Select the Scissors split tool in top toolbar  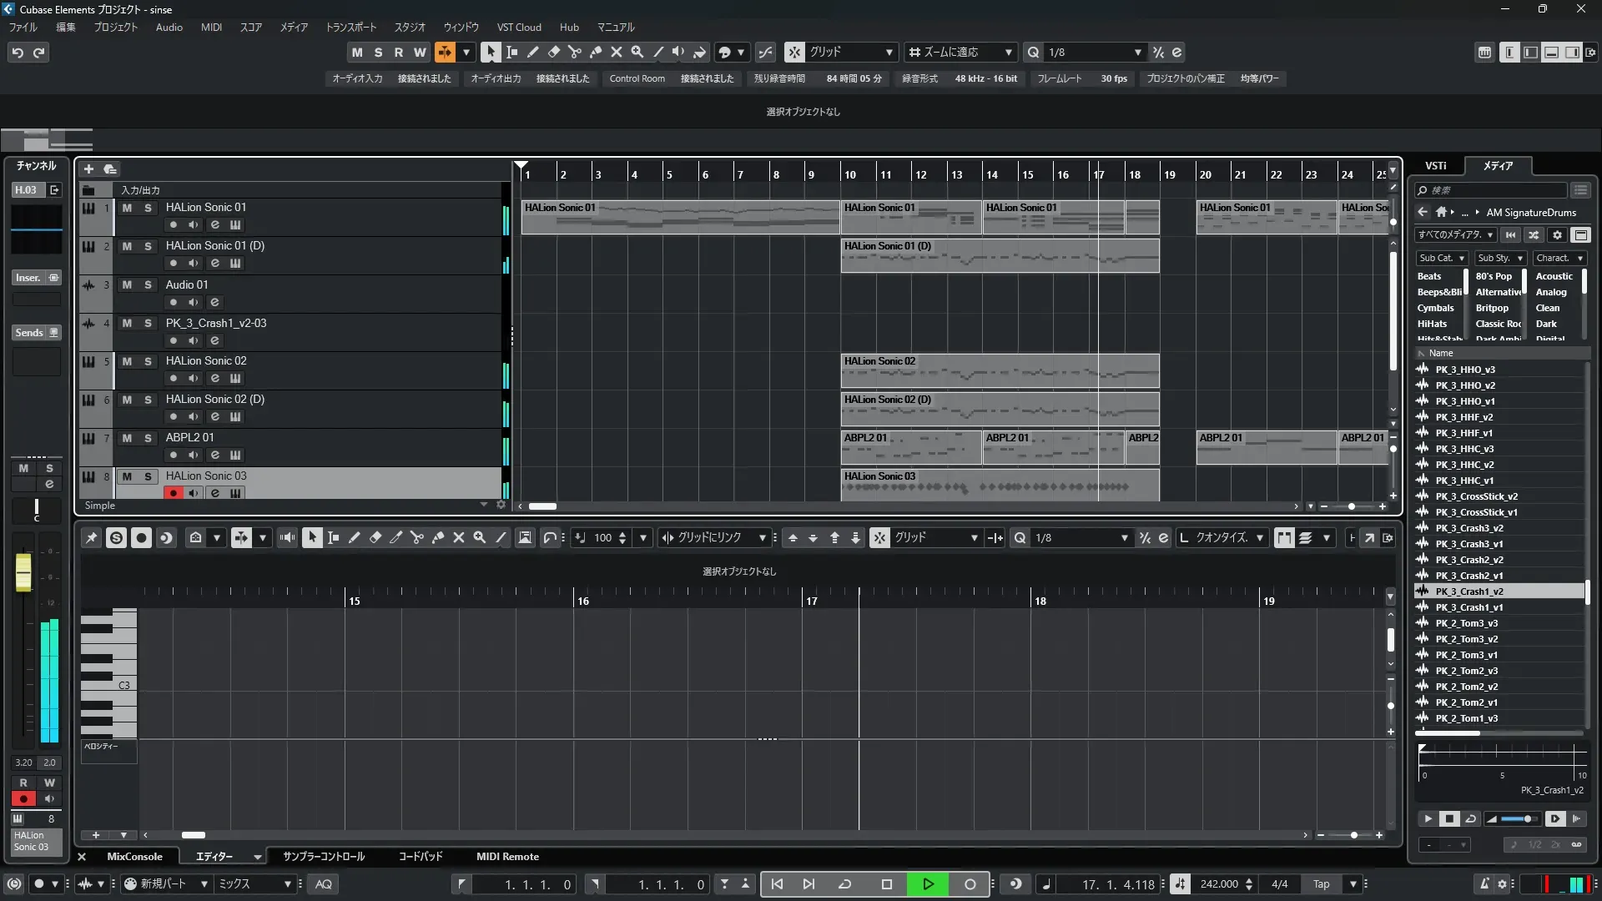click(574, 52)
